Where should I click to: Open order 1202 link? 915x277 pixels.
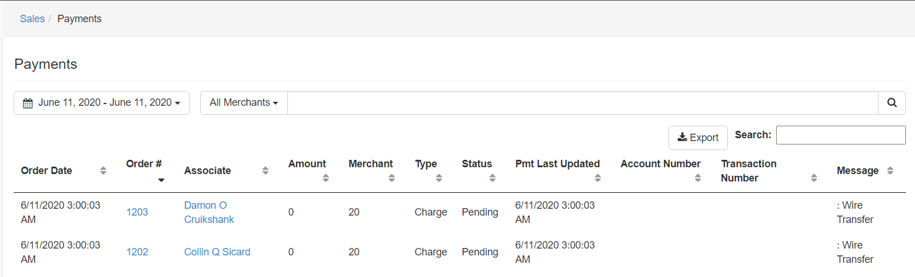point(137,252)
